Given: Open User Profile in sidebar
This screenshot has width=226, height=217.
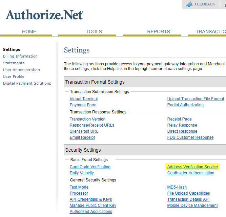Looking at the screenshot, I should [x=14, y=77].
